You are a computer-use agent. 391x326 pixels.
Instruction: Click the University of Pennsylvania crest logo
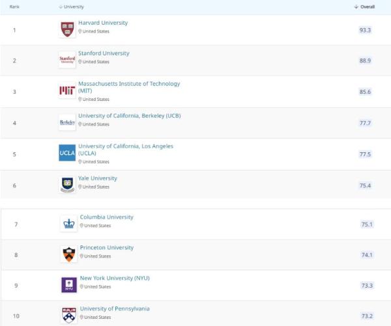[69, 315]
